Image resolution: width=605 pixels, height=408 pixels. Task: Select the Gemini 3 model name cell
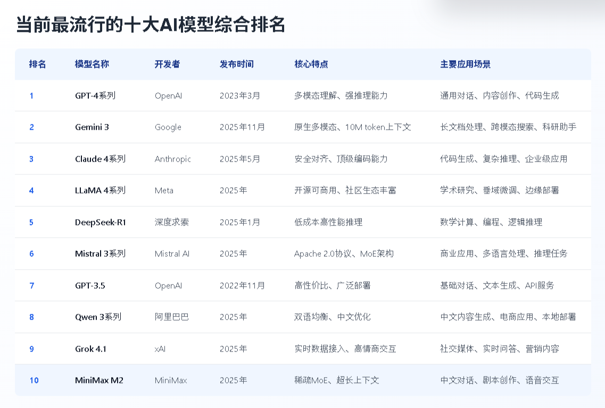point(92,127)
